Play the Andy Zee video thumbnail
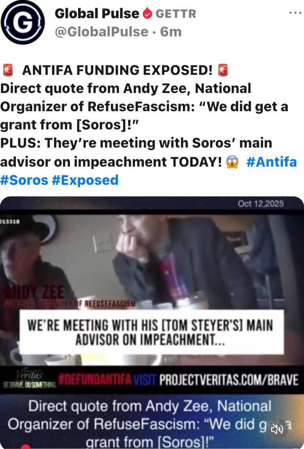This screenshot has height=449, width=304. click(152, 322)
